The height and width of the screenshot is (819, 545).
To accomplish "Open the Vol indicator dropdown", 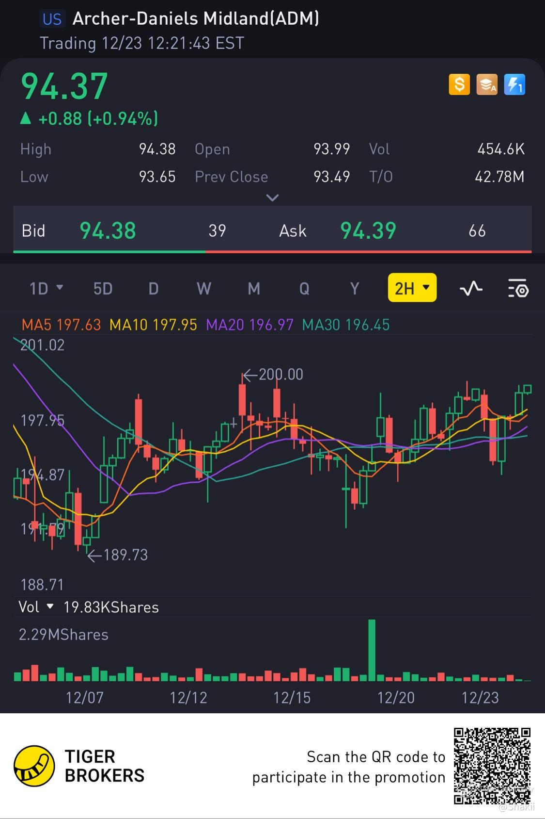I will [x=36, y=607].
